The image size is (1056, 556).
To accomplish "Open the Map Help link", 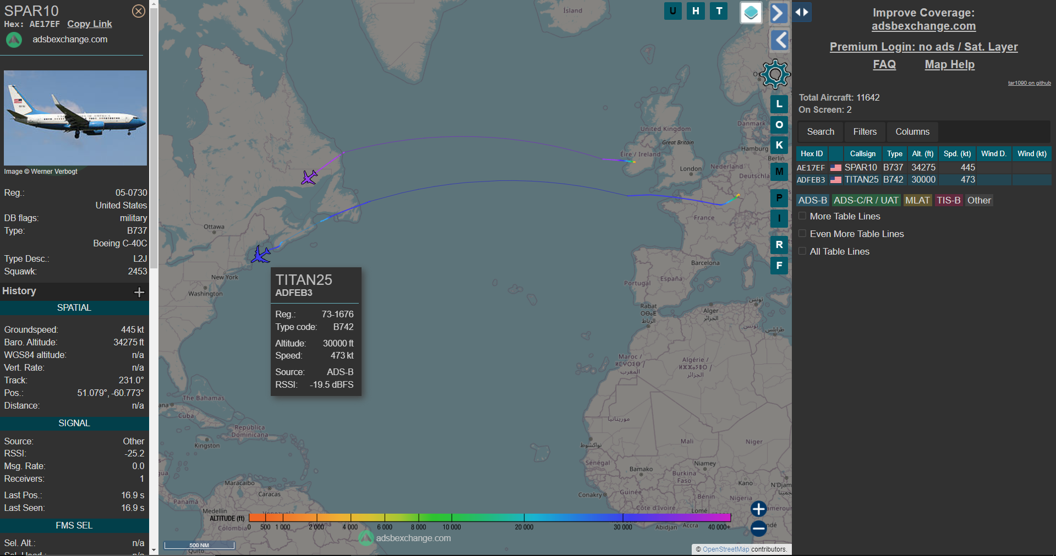I will coord(949,64).
